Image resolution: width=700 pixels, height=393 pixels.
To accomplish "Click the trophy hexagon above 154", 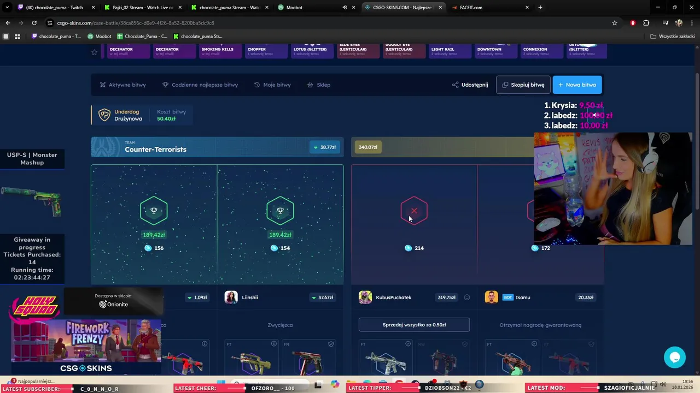I will (x=280, y=211).
